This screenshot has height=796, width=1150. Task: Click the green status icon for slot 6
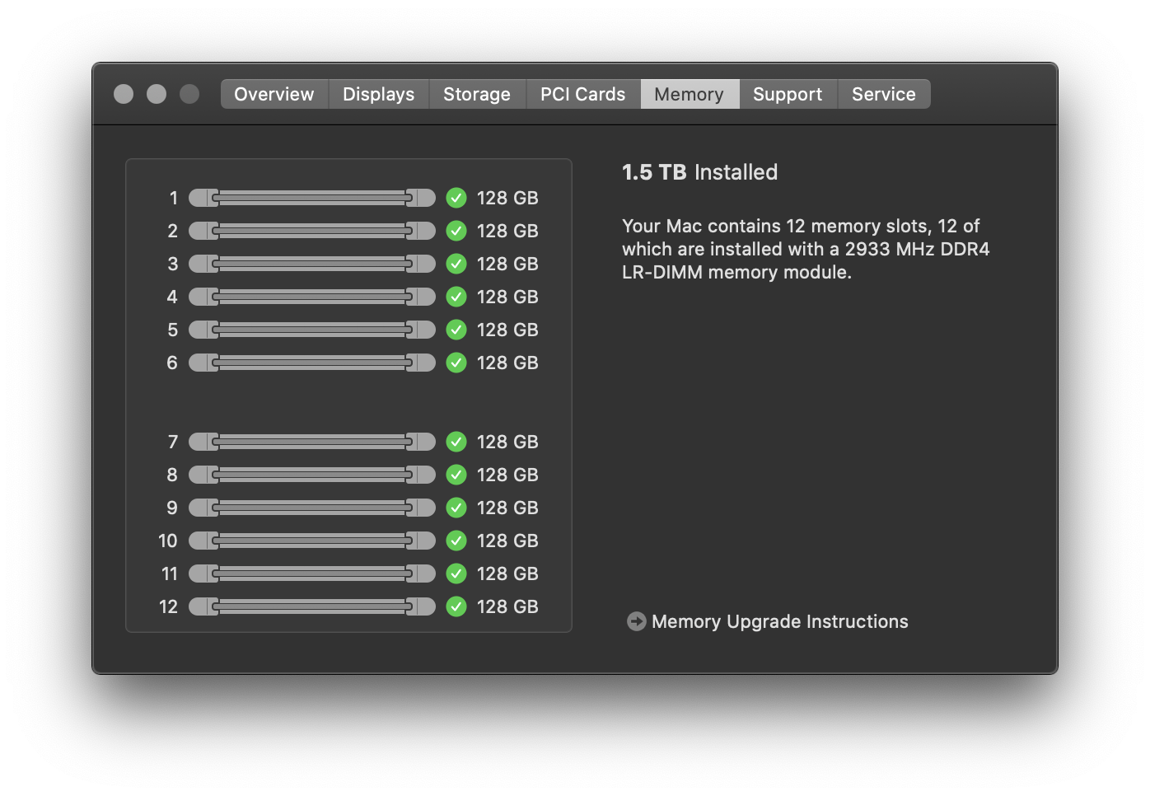coord(456,363)
